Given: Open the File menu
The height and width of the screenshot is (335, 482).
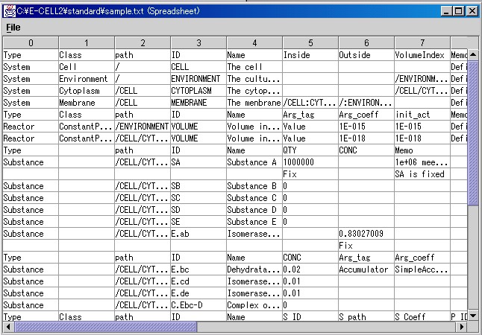Looking at the screenshot, I should [x=13, y=28].
